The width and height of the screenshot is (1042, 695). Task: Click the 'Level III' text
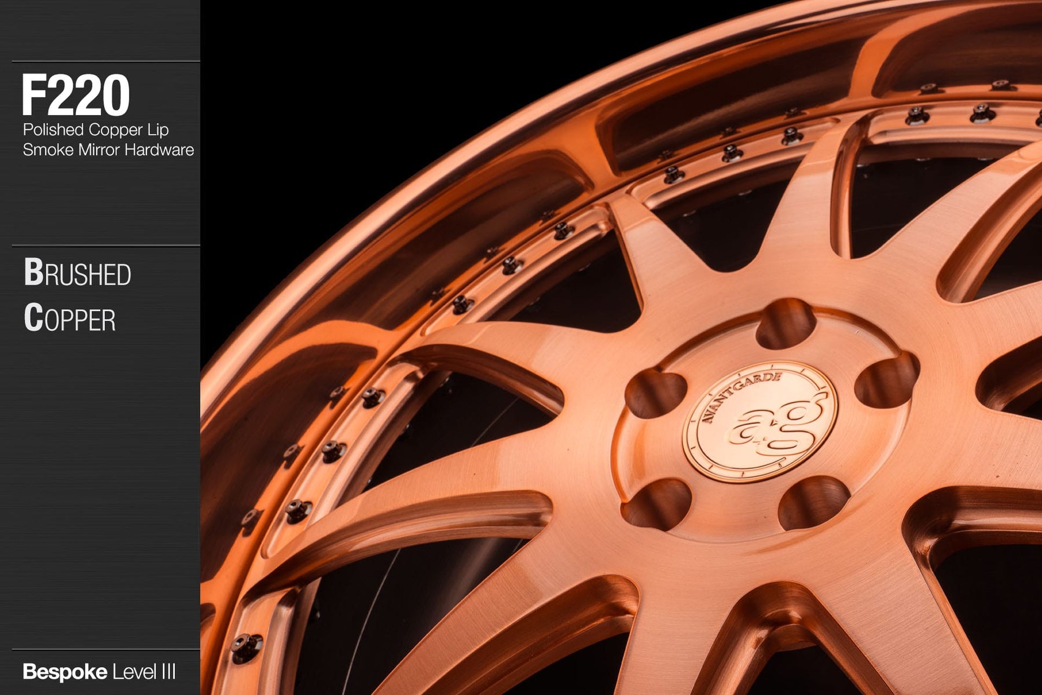tap(144, 672)
